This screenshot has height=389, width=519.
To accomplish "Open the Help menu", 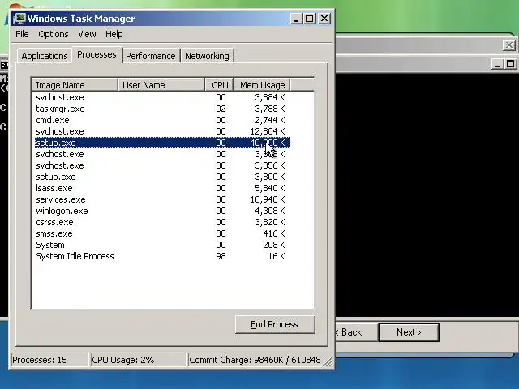I will pyautogui.click(x=114, y=34).
